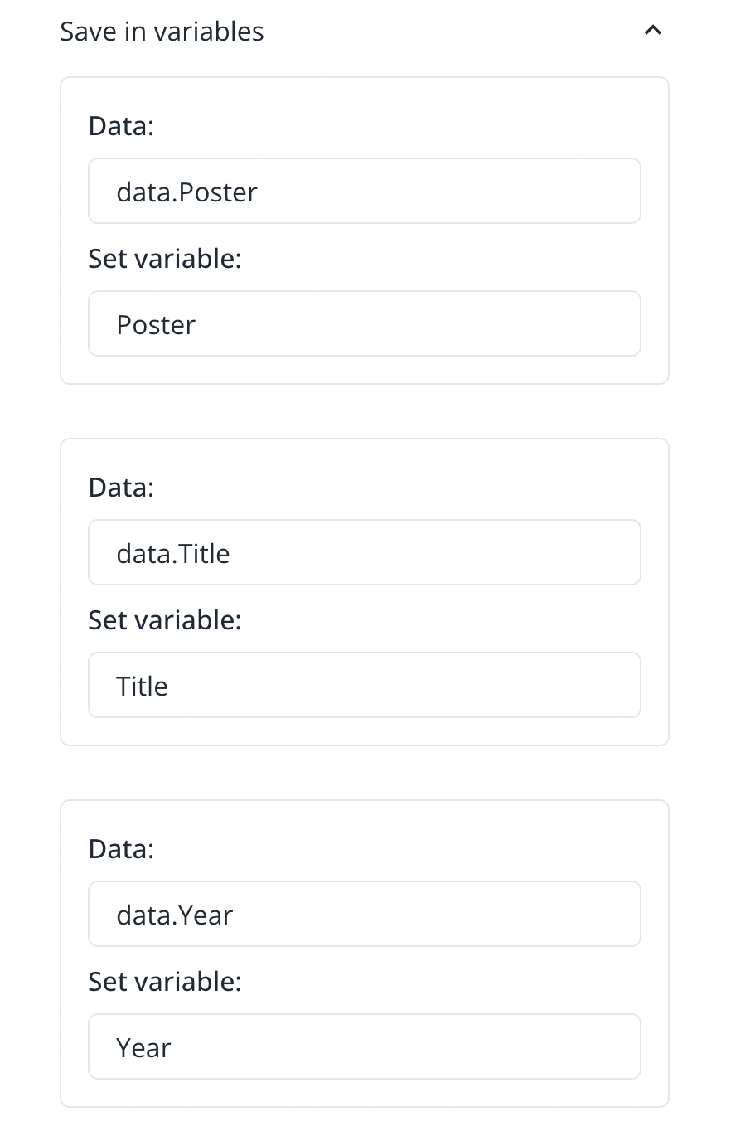Focus the data.Title data input field

tap(365, 553)
